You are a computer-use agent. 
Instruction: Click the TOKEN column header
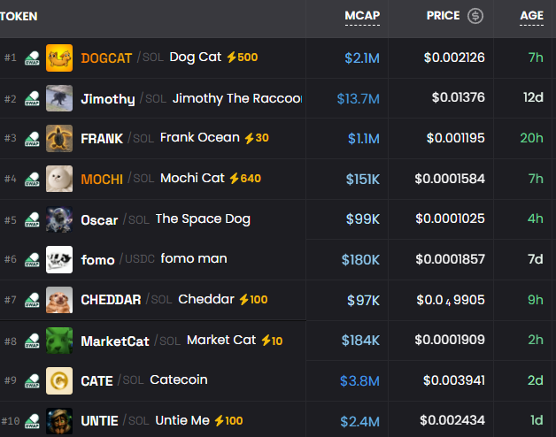tap(19, 16)
